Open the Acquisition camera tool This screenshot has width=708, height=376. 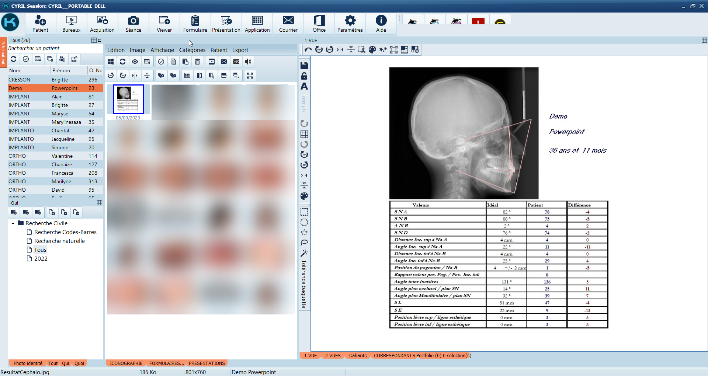pos(102,23)
